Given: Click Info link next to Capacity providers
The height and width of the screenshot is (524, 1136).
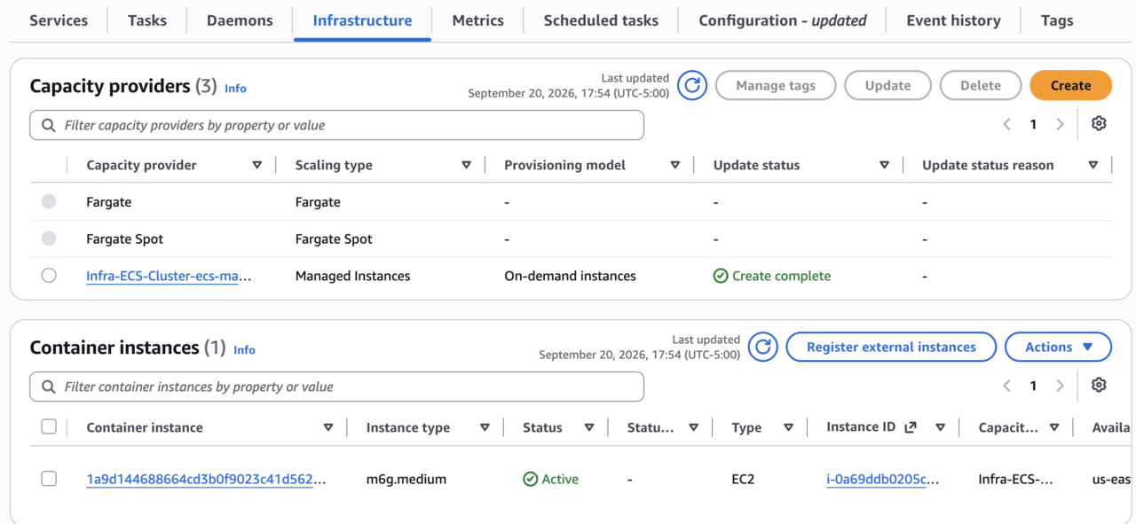Looking at the screenshot, I should (235, 88).
